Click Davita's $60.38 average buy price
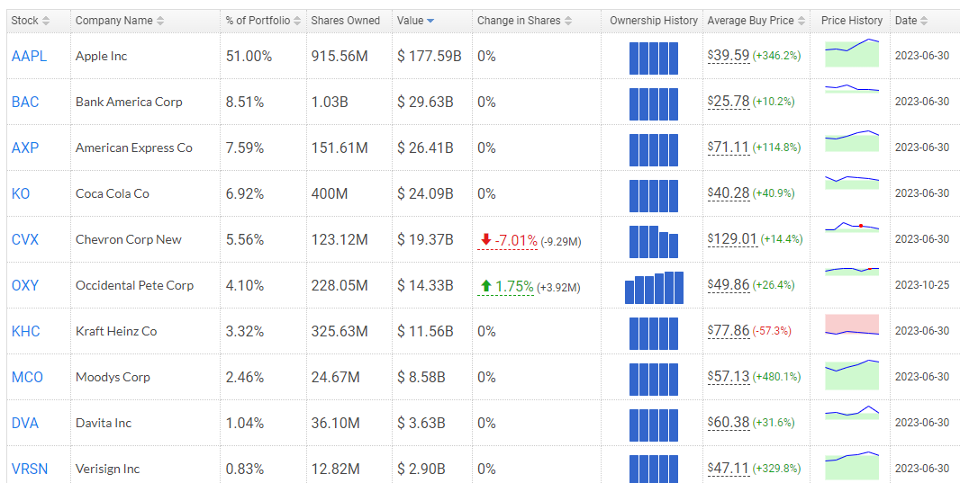 pos(729,423)
